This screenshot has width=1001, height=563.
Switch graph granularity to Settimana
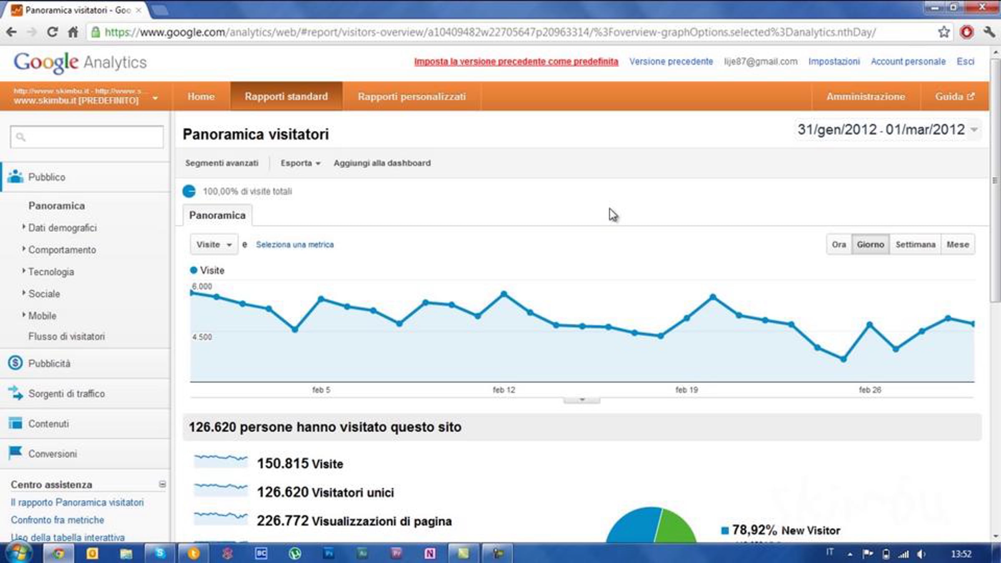pos(915,244)
